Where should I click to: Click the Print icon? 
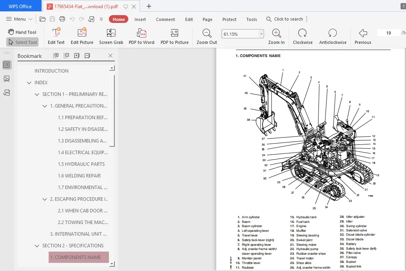coord(62,19)
